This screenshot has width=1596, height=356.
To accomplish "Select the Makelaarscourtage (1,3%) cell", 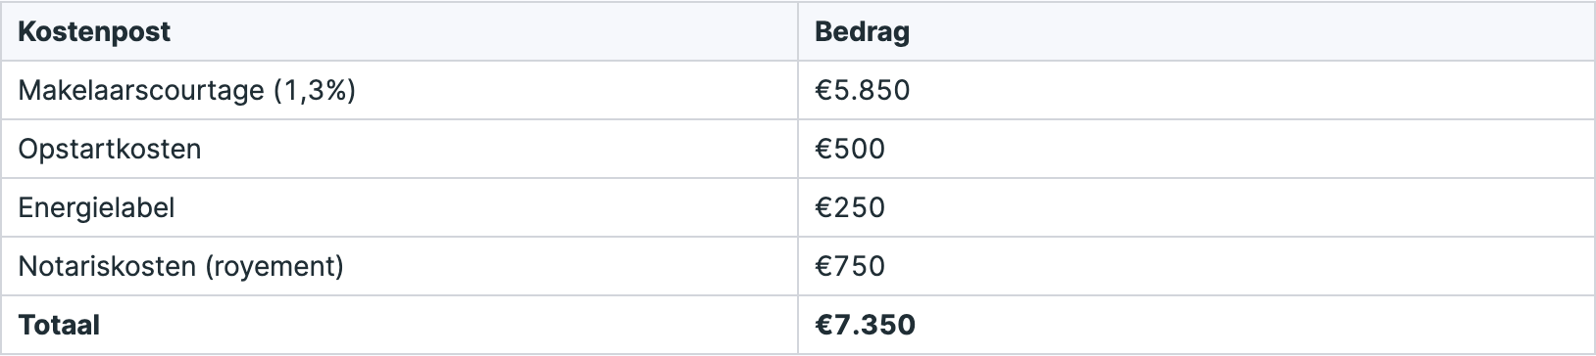I will coord(400,90).
